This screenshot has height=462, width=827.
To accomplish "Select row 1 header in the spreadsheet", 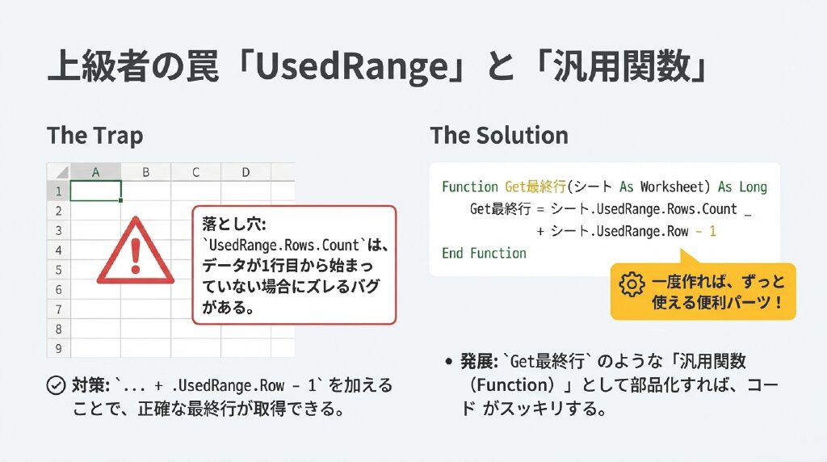I will pyautogui.click(x=58, y=191).
